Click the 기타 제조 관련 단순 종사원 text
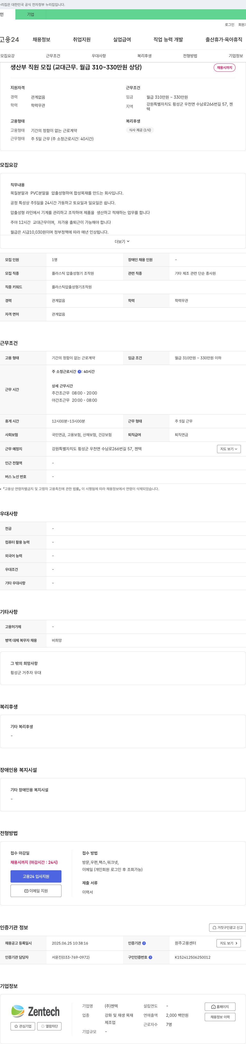246x1044 pixels. (x=195, y=273)
